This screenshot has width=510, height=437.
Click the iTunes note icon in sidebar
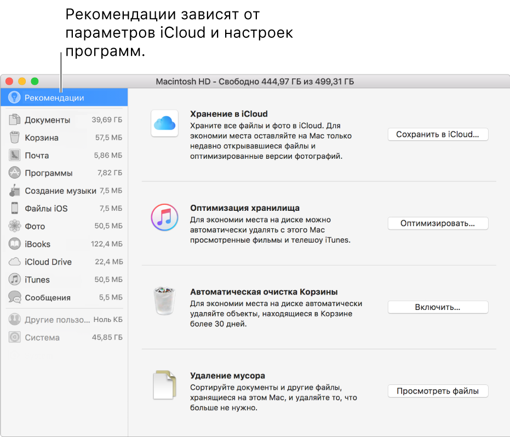(x=14, y=279)
